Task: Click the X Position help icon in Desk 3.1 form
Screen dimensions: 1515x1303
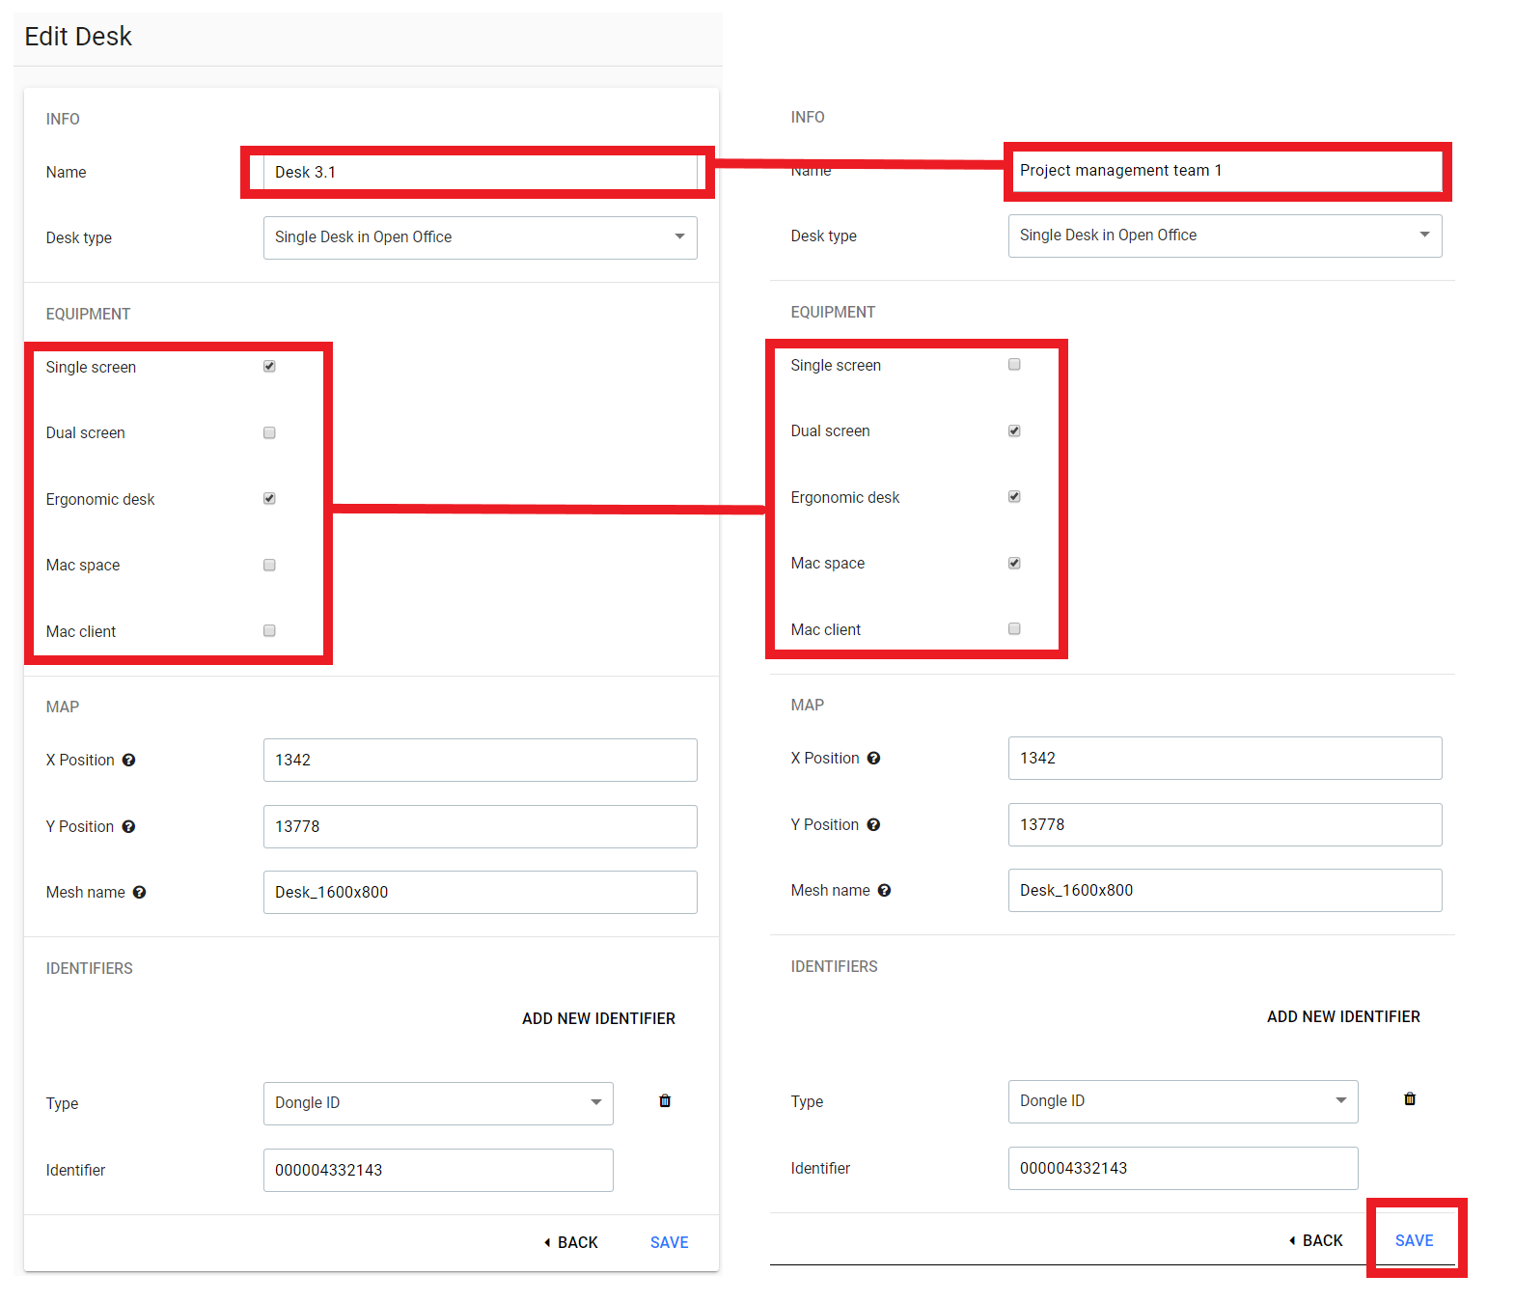Action: 128,761
